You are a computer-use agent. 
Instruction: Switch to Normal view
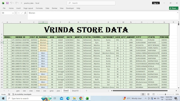pos(143,94)
